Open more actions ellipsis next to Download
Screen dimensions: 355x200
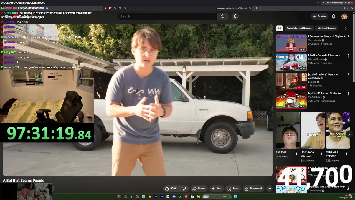coord(269,189)
